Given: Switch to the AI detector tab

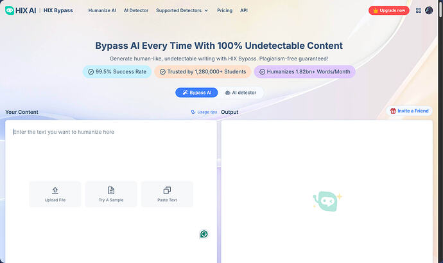Looking at the screenshot, I should click(240, 93).
